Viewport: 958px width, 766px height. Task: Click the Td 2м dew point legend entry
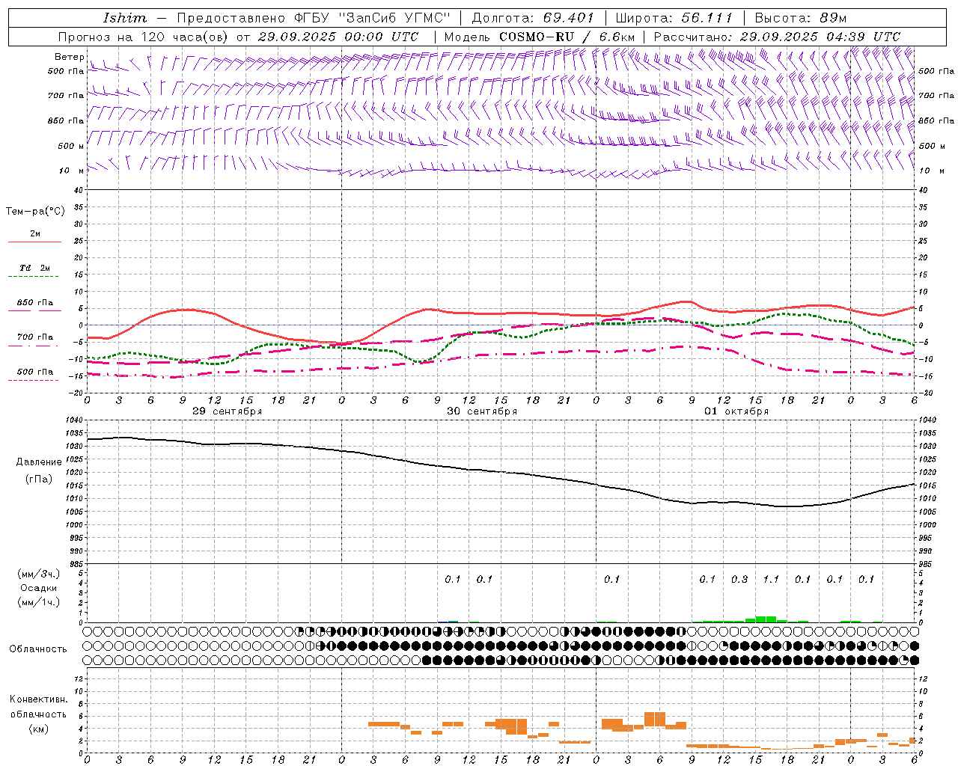[35, 268]
